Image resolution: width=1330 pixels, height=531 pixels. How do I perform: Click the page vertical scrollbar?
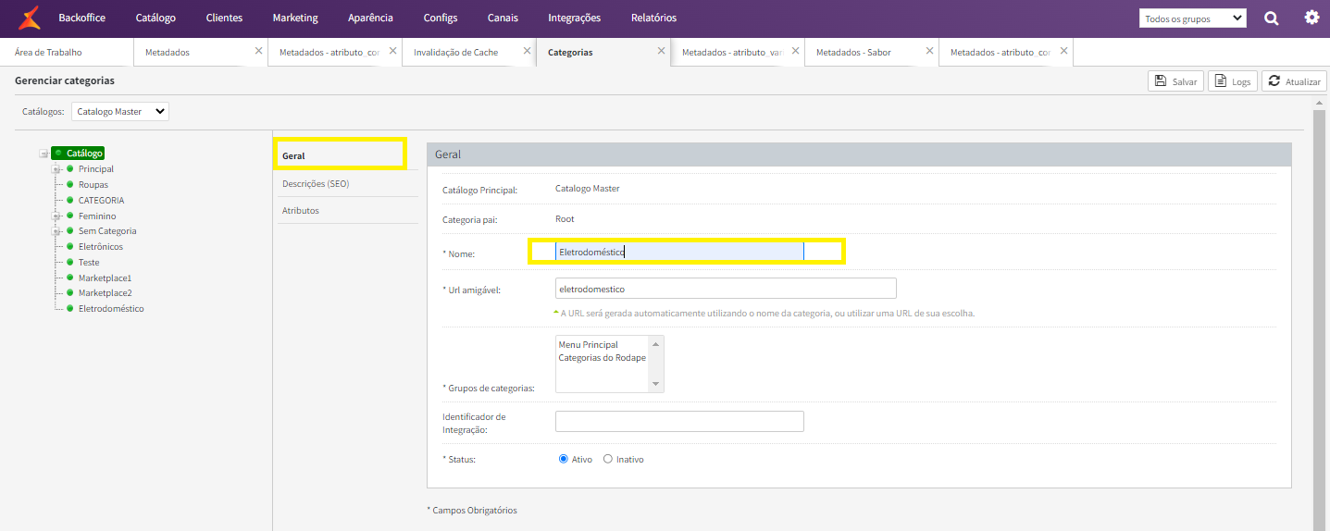(x=1319, y=315)
